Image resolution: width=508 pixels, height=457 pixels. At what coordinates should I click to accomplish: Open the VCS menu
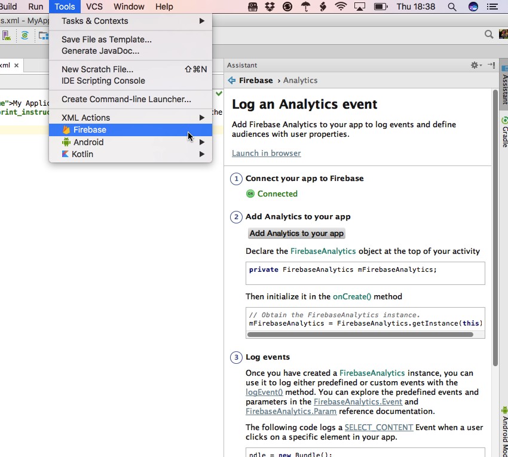94,7
